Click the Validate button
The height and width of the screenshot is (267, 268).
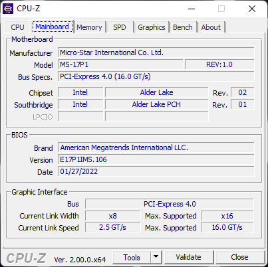(x=188, y=257)
